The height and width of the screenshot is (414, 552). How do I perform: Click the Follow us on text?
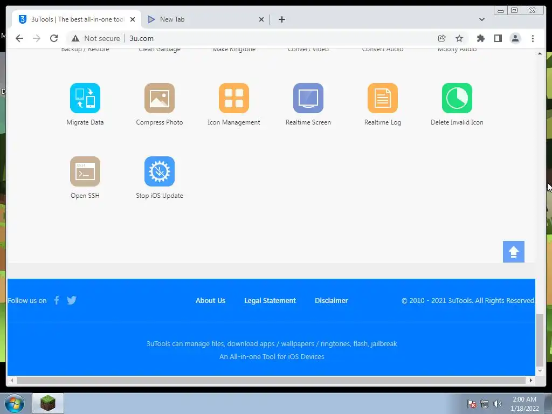click(x=27, y=300)
